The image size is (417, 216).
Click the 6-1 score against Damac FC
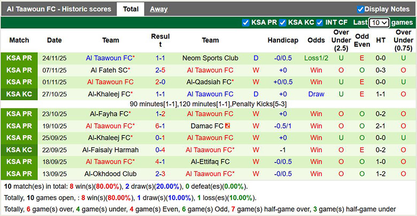[x=160, y=126]
